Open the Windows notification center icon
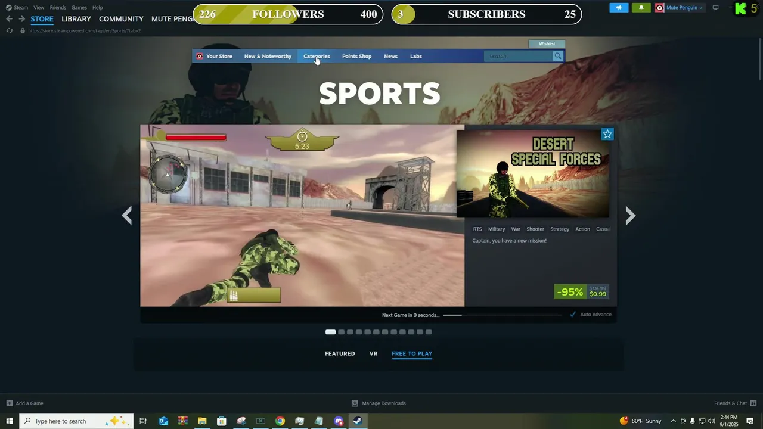The image size is (763, 429). (x=750, y=421)
